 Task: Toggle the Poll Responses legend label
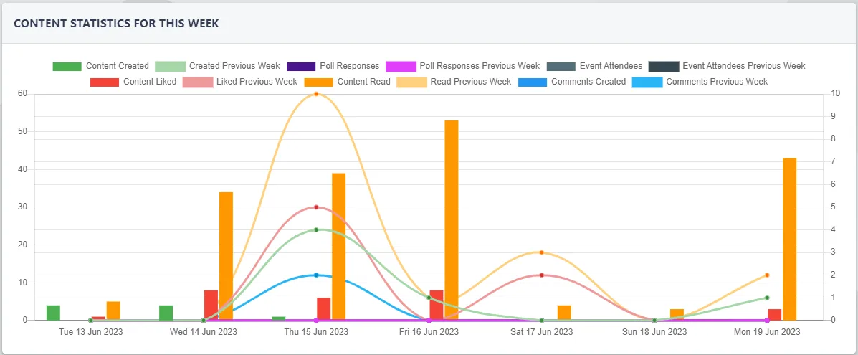pos(350,66)
